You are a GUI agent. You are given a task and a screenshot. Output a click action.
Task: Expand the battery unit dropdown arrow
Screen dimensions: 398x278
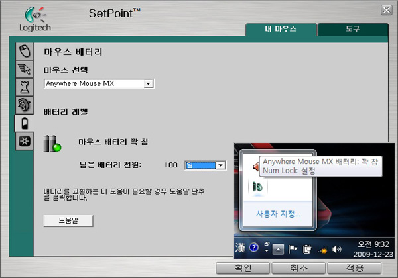tap(221, 165)
